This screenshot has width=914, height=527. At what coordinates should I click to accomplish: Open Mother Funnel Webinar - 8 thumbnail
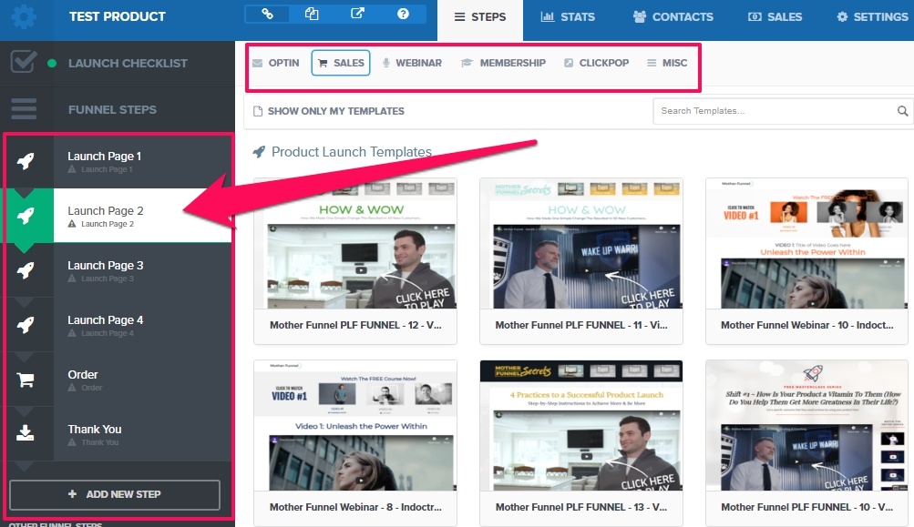pos(355,425)
